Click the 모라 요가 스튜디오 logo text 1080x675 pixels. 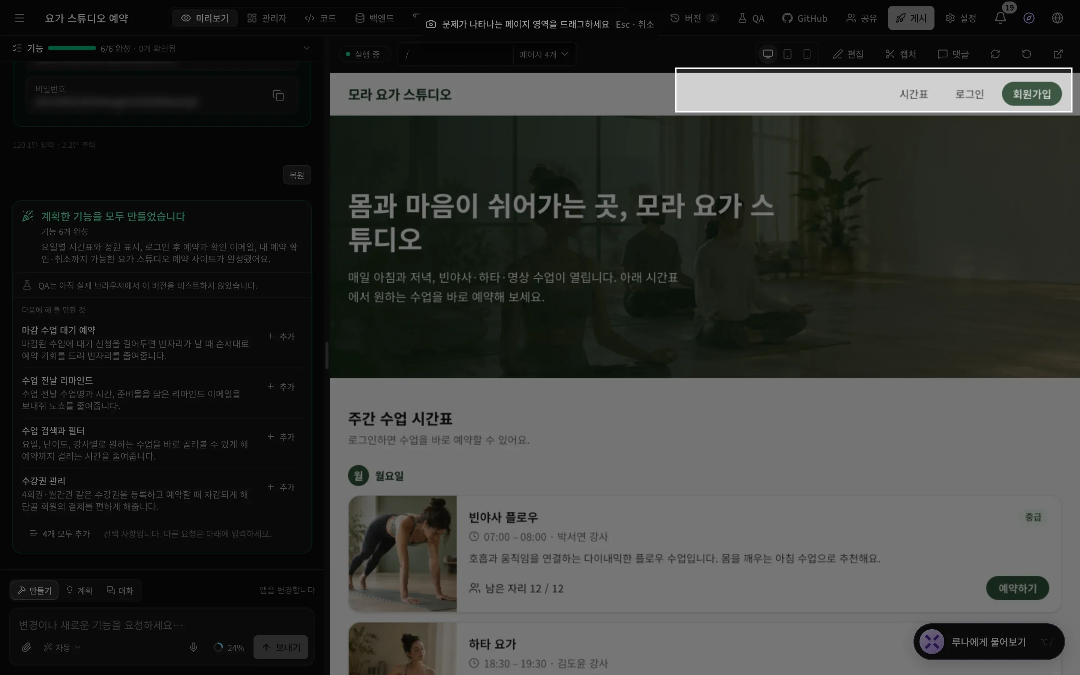click(x=399, y=94)
